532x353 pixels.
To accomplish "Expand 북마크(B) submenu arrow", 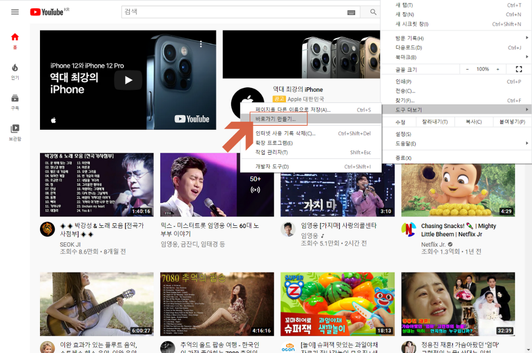I will [x=527, y=57].
